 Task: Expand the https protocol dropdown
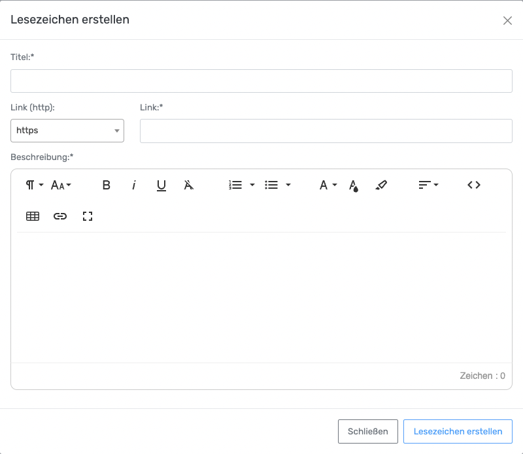point(67,131)
